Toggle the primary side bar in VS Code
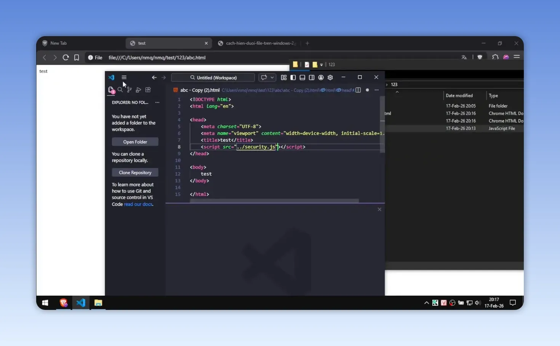Viewport: 560px width, 346px height. click(x=293, y=78)
